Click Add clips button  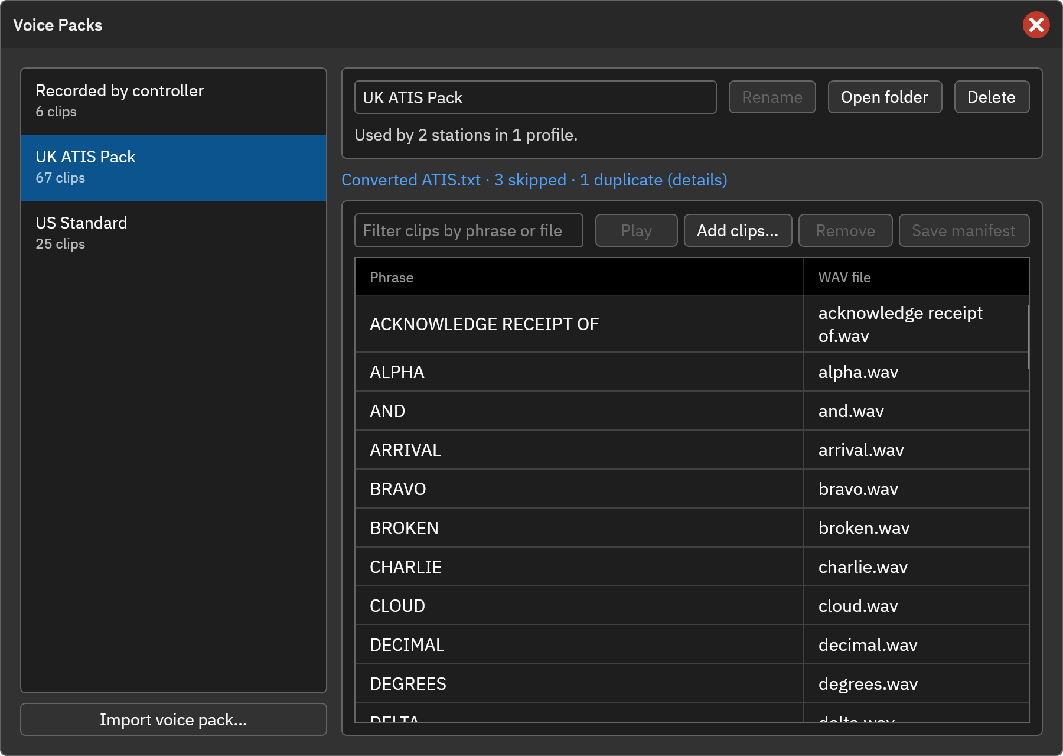coord(738,230)
